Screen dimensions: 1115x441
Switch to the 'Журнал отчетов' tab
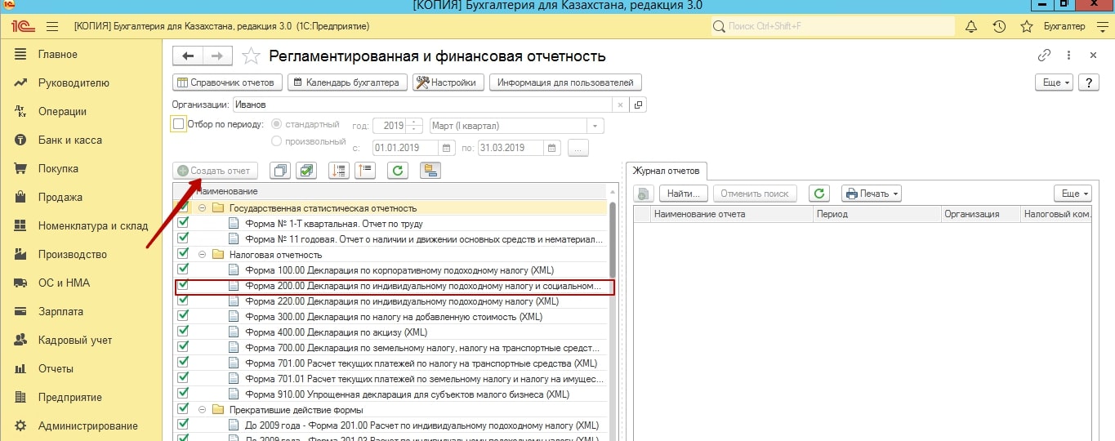tap(667, 171)
